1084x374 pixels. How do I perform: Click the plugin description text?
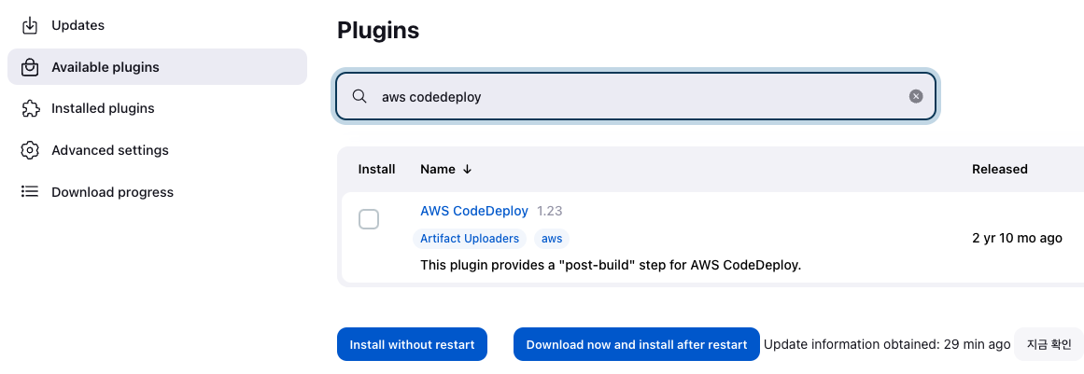[611, 265]
